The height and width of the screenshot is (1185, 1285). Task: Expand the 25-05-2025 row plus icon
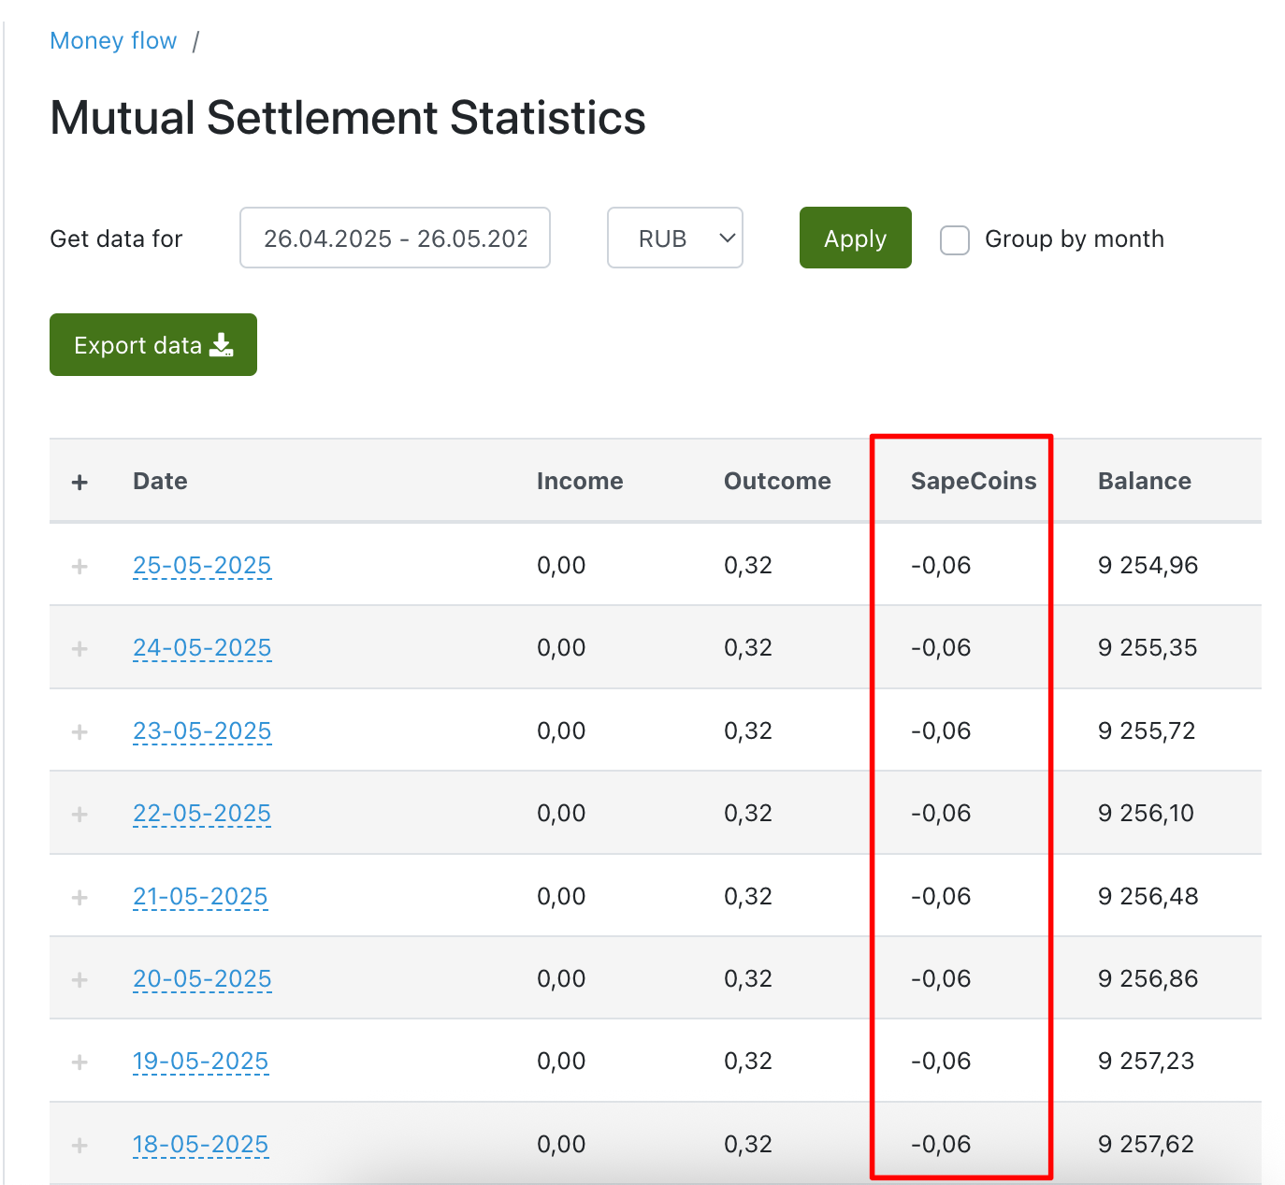[x=79, y=566]
